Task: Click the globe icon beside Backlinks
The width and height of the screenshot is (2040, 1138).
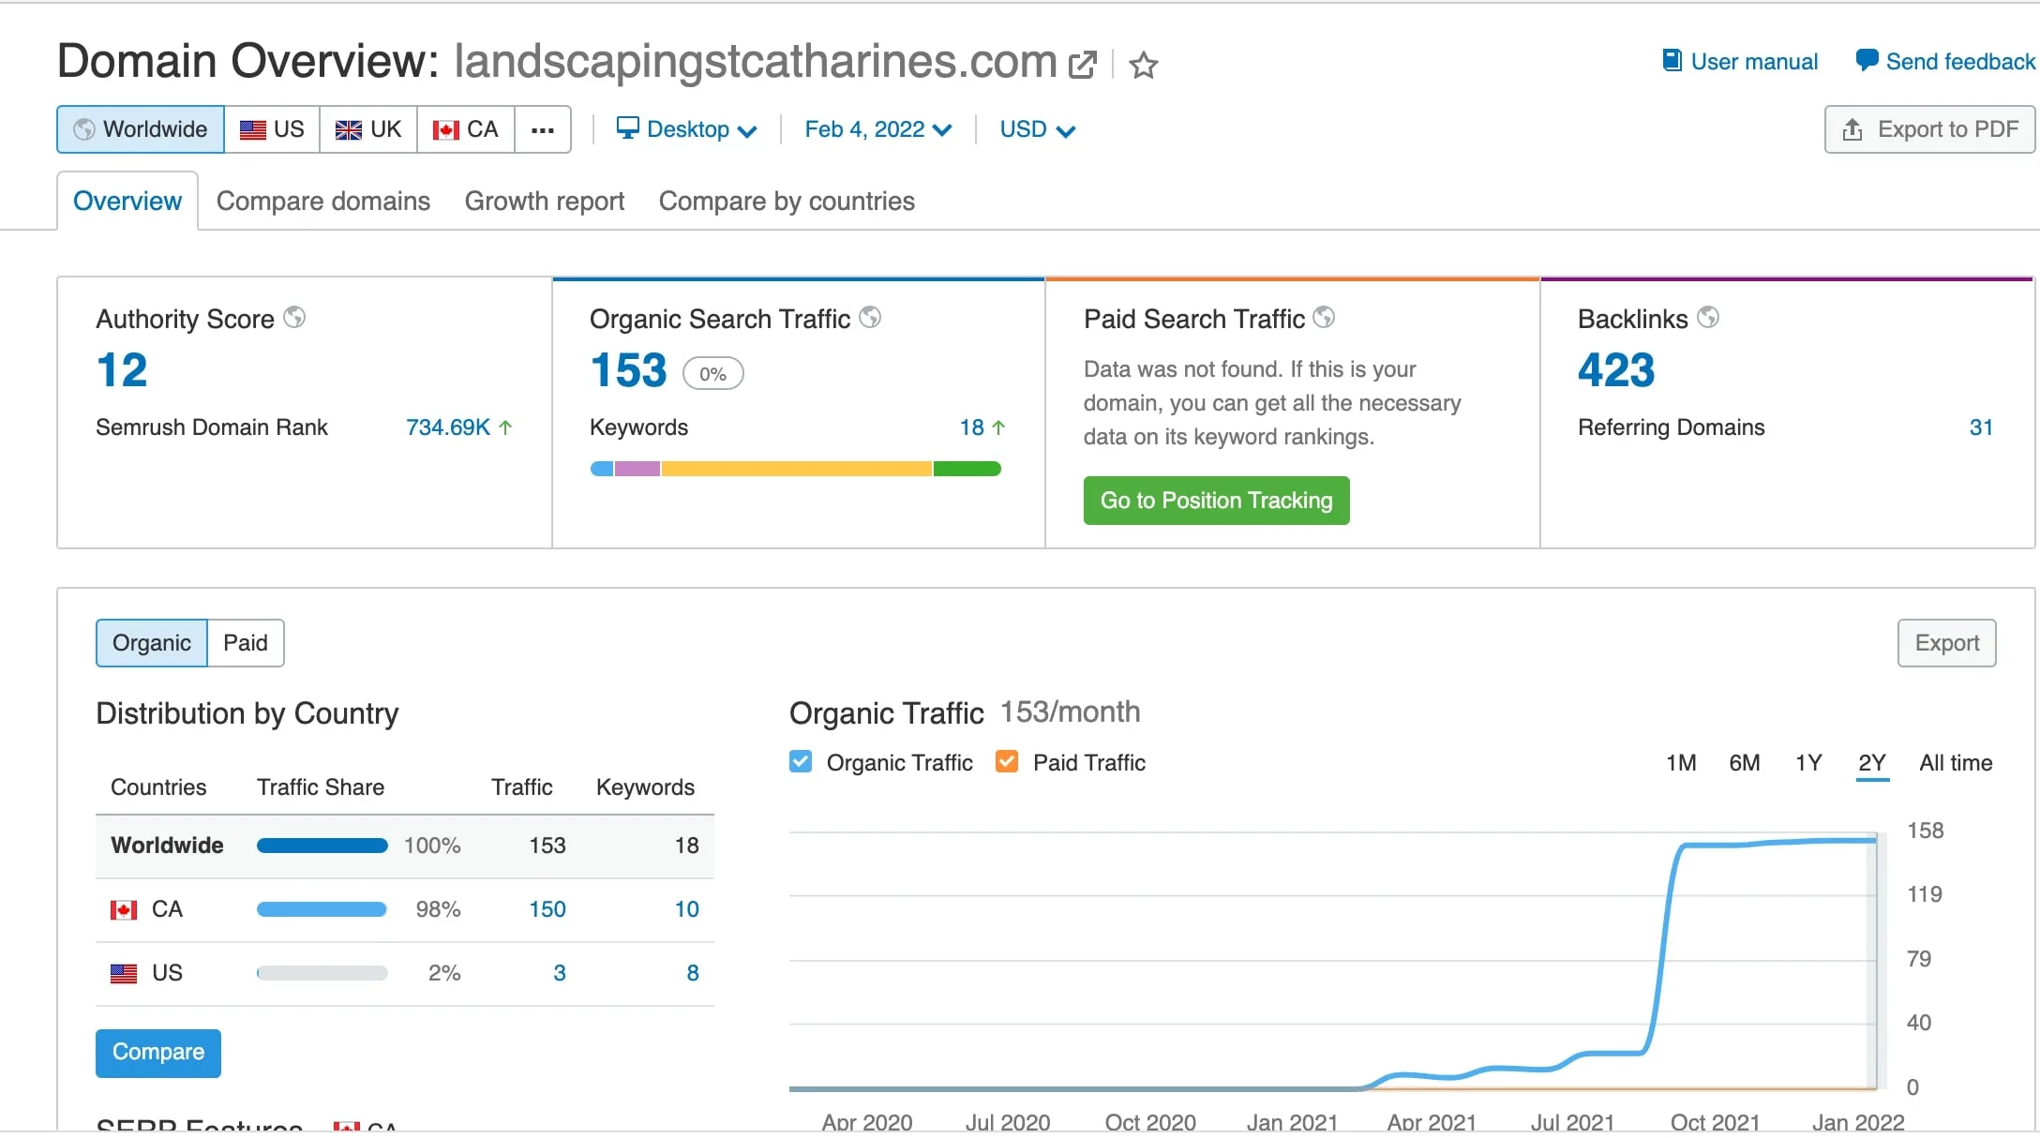Action: 1708,318
